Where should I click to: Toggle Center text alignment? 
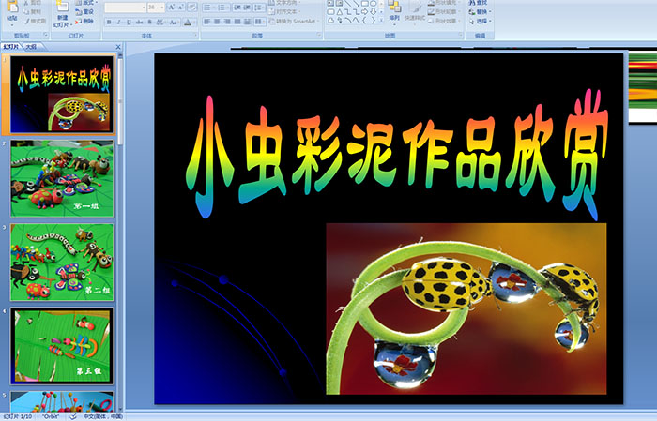click(217, 22)
